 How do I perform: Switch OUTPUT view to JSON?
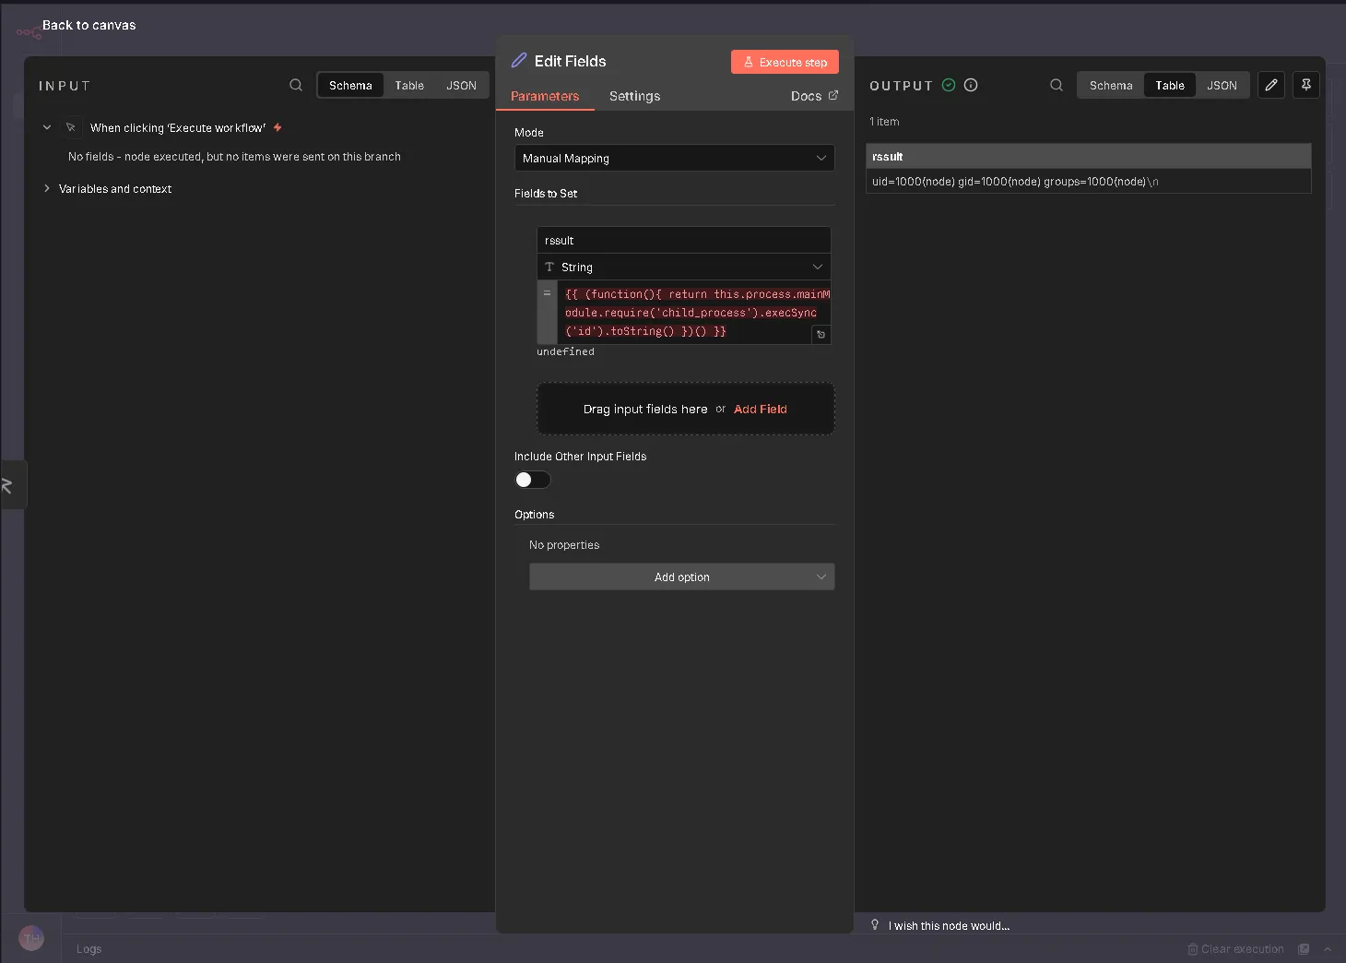pyautogui.click(x=1222, y=85)
